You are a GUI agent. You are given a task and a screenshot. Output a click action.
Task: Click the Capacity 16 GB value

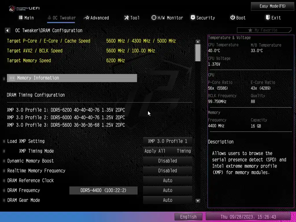pos(256,126)
